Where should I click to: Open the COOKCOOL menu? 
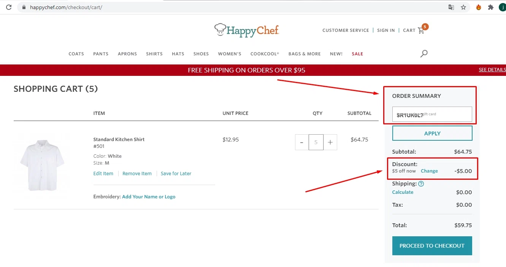coord(265,54)
